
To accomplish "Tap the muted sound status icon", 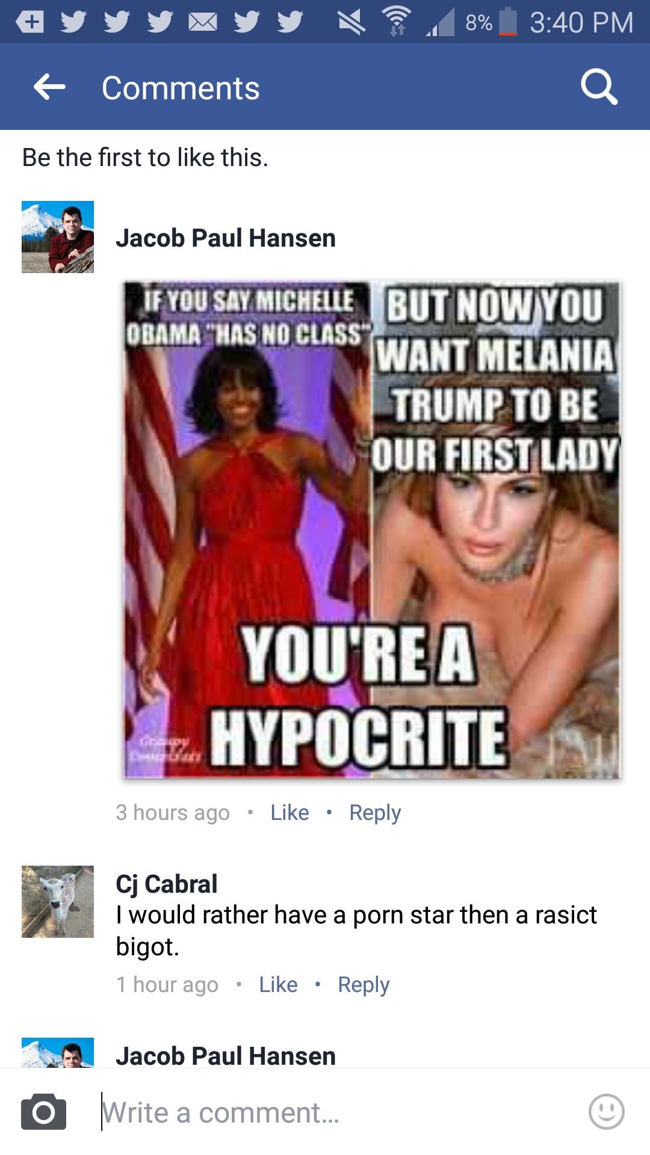I will coord(351,22).
